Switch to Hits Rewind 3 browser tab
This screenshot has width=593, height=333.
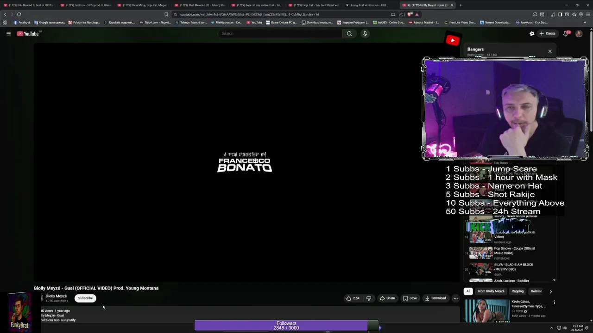click(x=28, y=5)
